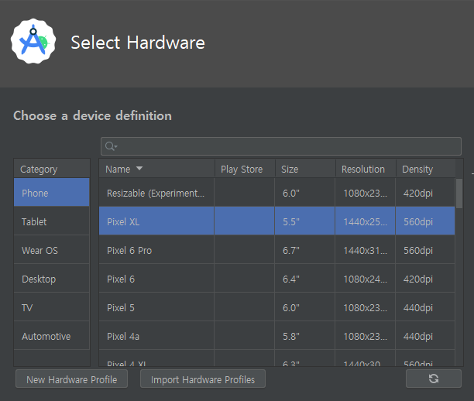This screenshot has height=401, width=474.
Task: Click the refresh icon button
Action: [434, 379]
